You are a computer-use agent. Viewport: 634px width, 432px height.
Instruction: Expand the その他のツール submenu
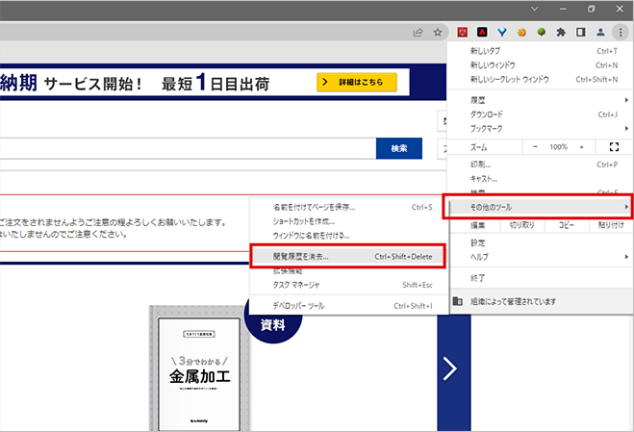pos(538,207)
